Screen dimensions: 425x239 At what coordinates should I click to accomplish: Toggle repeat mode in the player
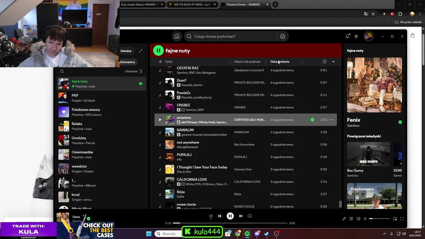coord(250,216)
